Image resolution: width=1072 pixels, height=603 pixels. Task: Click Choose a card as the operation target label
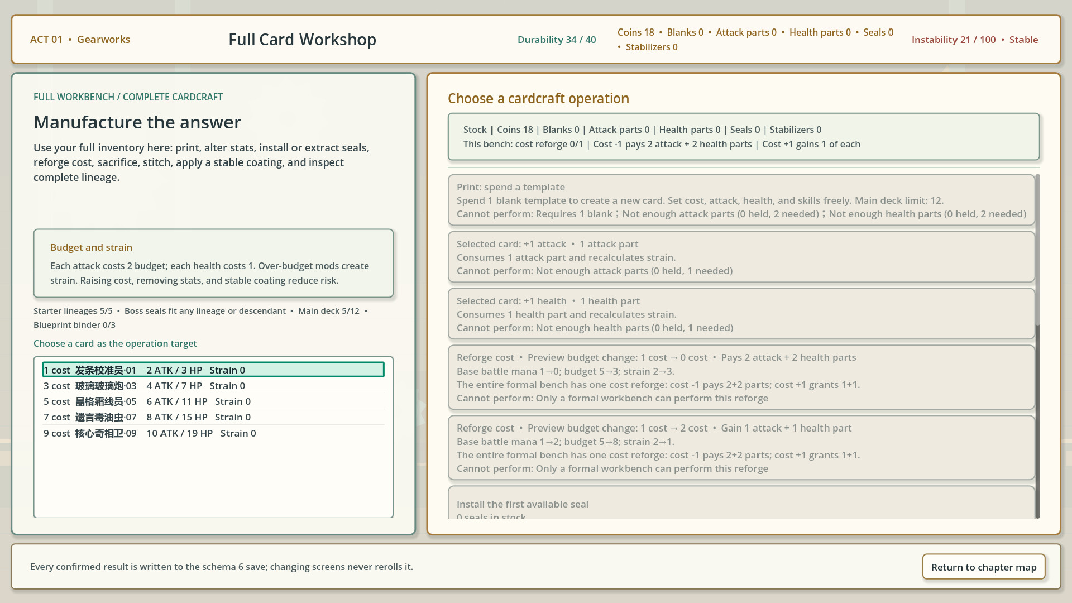pyautogui.click(x=115, y=343)
